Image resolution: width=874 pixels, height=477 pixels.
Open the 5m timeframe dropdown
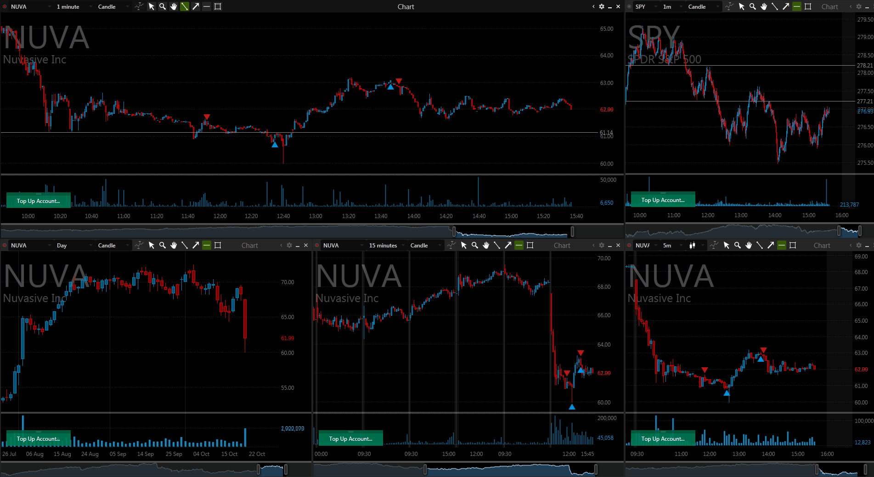(672, 245)
